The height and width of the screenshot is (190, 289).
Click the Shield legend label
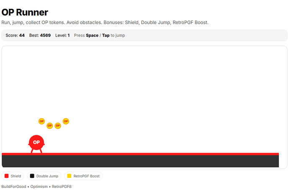(16, 176)
